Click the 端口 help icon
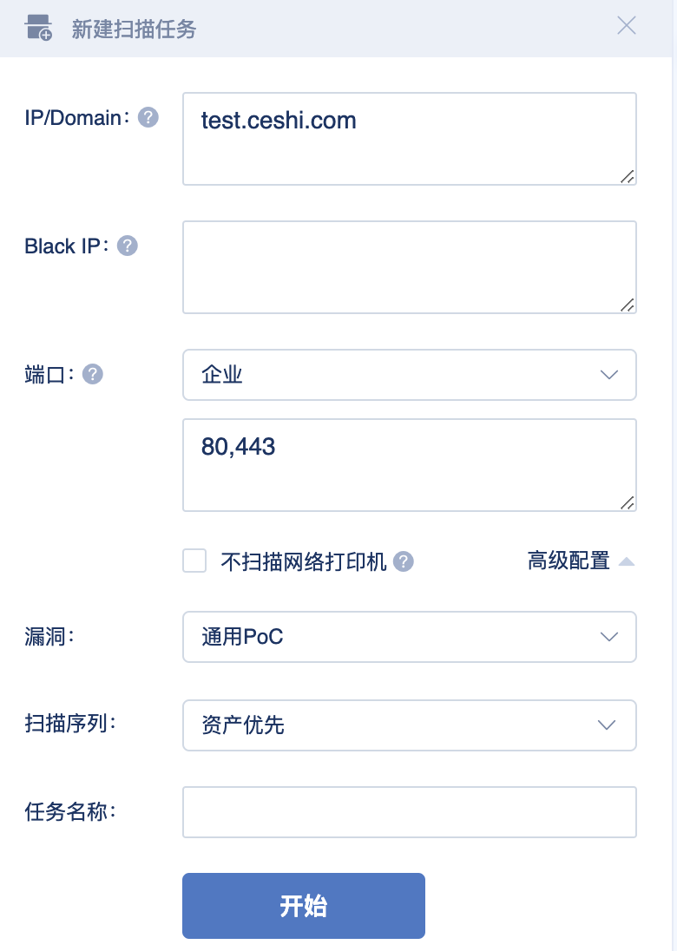Image resolution: width=677 pixels, height=951 pixels. 92,374
